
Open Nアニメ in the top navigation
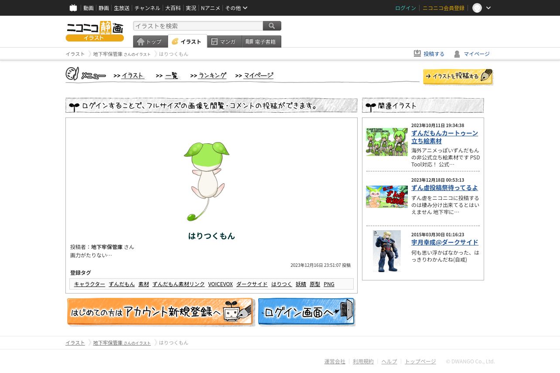(211, 8)
